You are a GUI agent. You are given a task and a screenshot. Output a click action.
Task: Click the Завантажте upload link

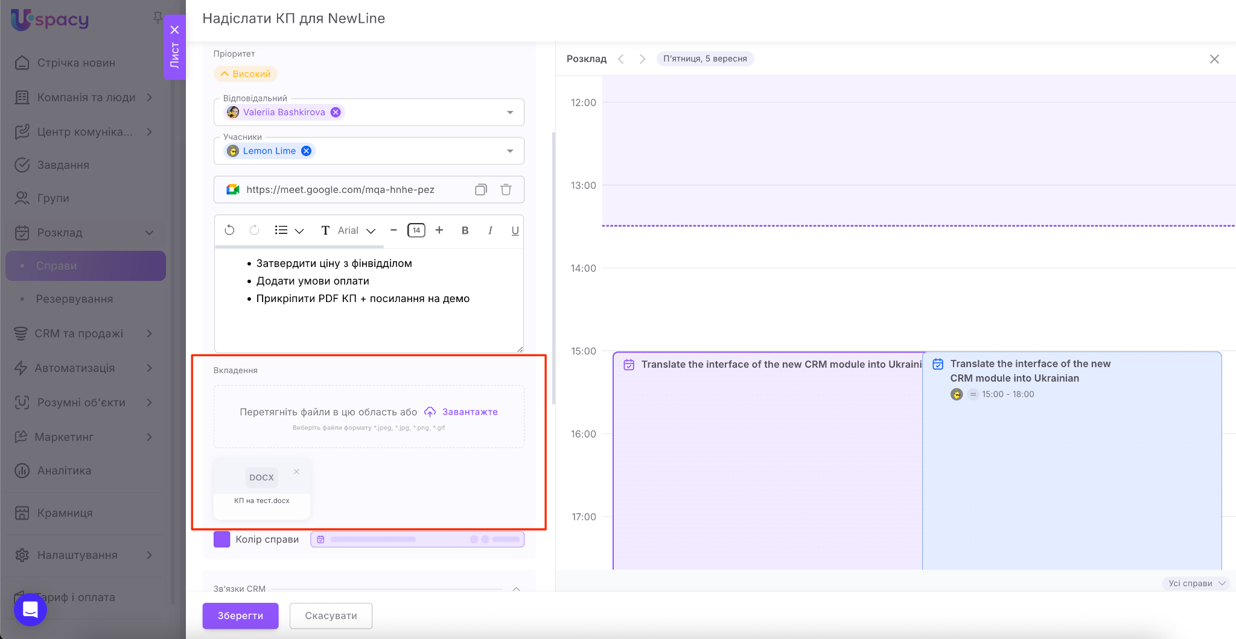pyautogui.click(x=470, y=412)
